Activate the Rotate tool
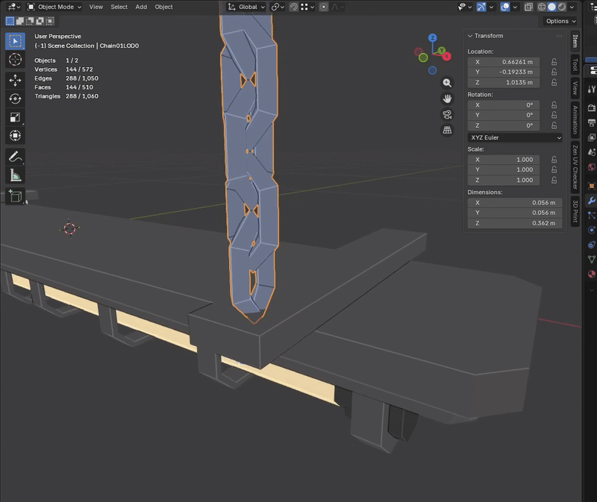Image resolution: width=597 pixels, height=502 pixels. (15, 98)
